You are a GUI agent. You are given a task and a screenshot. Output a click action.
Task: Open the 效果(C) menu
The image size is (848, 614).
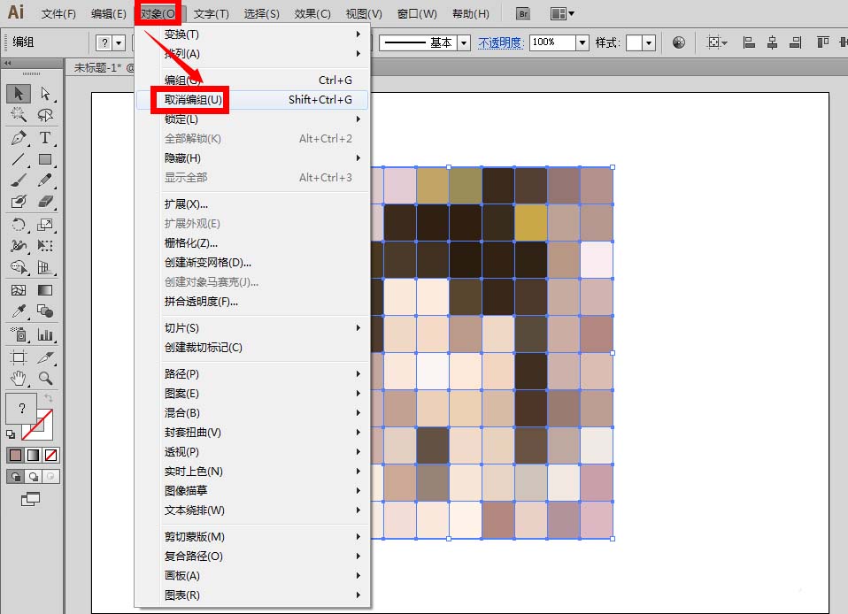[312, 14]
